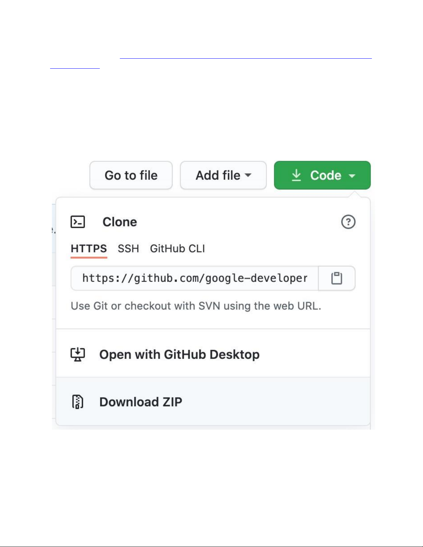
Task: Click the ZIP archive file icon
Action: click(x=78, y=402)
